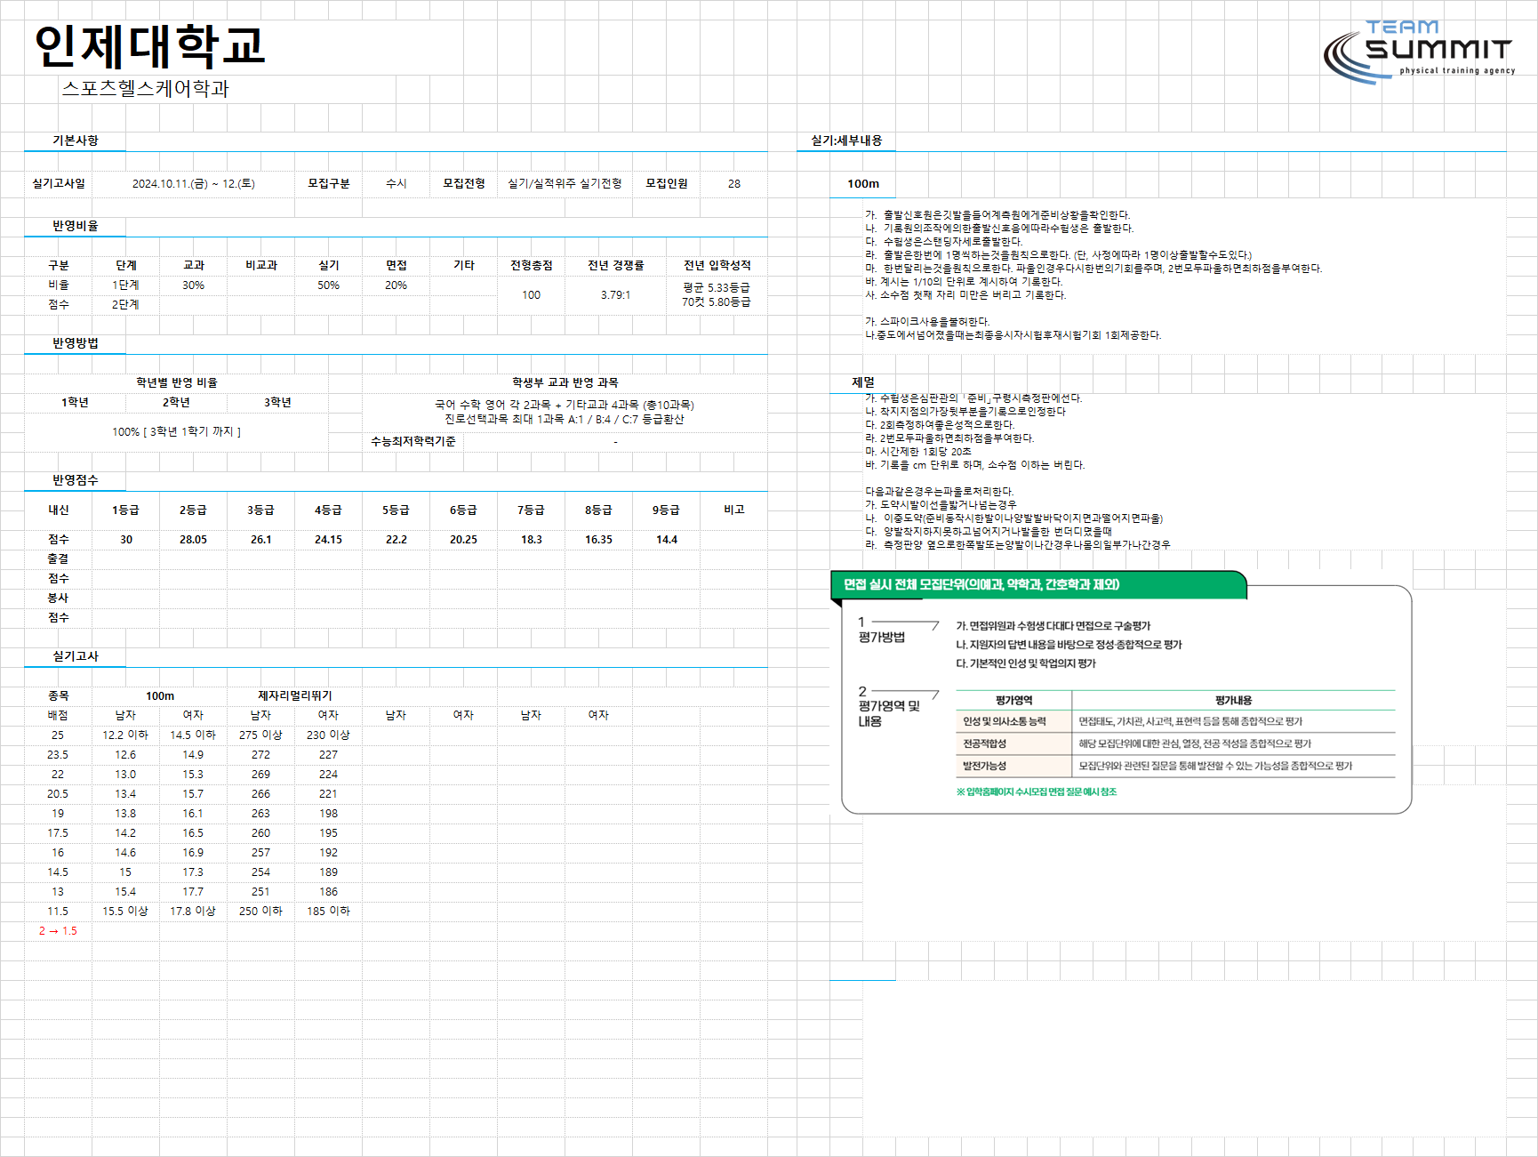Click the 반영비율 section header
This screenshot has width=1538, height=1157.
tap(76, 226)
